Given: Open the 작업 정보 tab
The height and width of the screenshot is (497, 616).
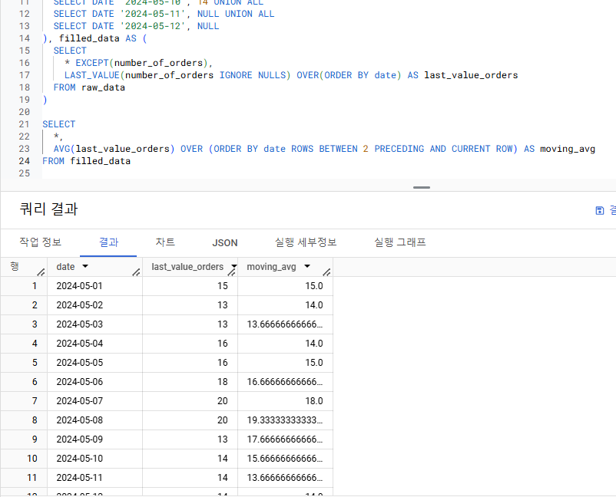Looking at the screenshot, I should click(41, 242).
